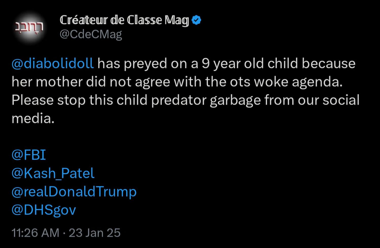
Task: Open the @DHSgov mention
Action: (44, 210)
